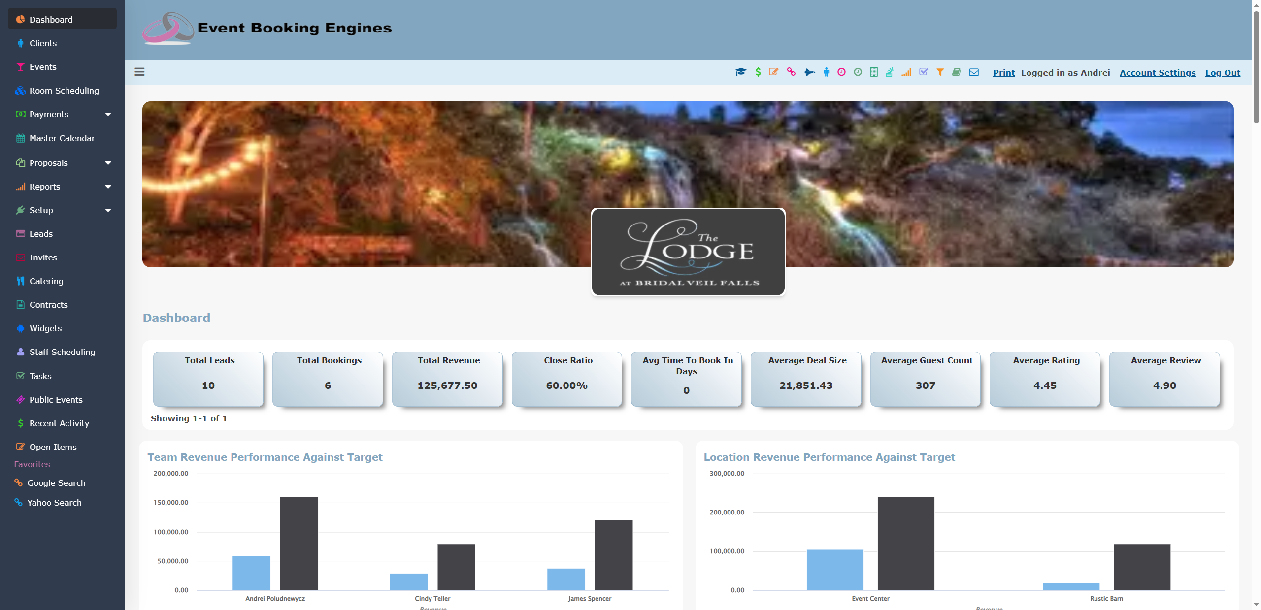Click the orange edit pencil toolbar icon
This screenshot has height=610, width=1261.
pos(774,72)
